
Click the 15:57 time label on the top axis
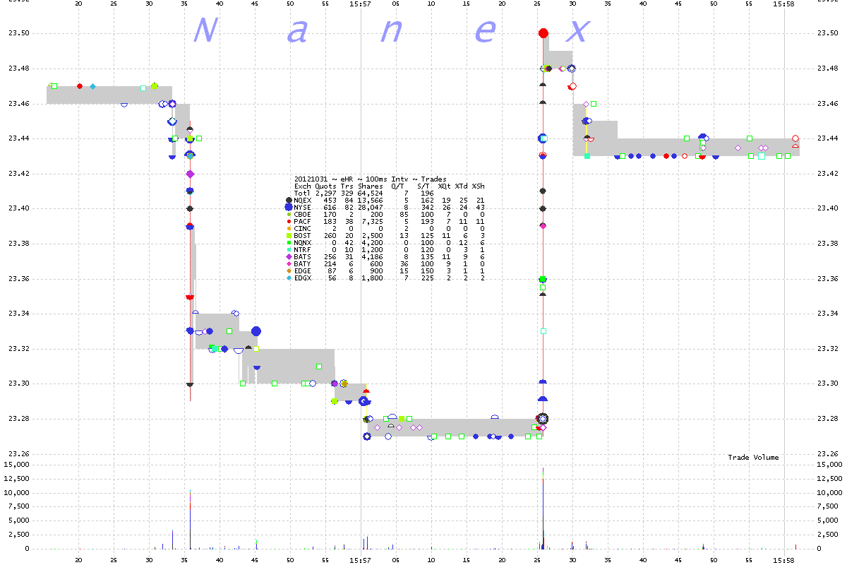[x=361, y=4]
